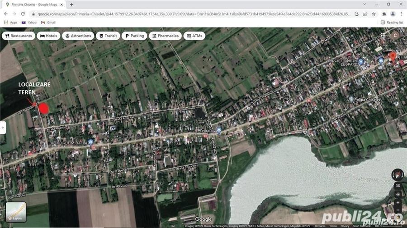Select the Primăria Chiselet - Google Maps tab
This screenshot has height=228, width=407.
34,5
